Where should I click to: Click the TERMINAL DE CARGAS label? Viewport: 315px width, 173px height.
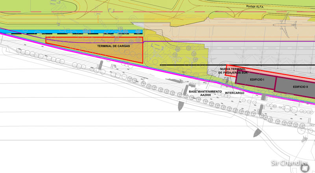pyautogui.click(x=113, y=46)
